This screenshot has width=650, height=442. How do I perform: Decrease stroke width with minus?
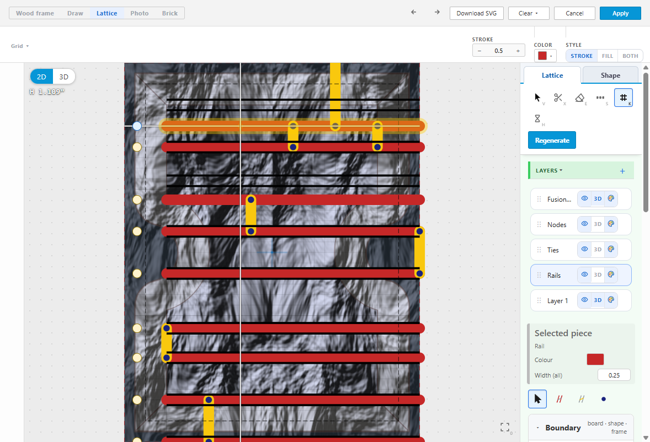tap(479, 51)
